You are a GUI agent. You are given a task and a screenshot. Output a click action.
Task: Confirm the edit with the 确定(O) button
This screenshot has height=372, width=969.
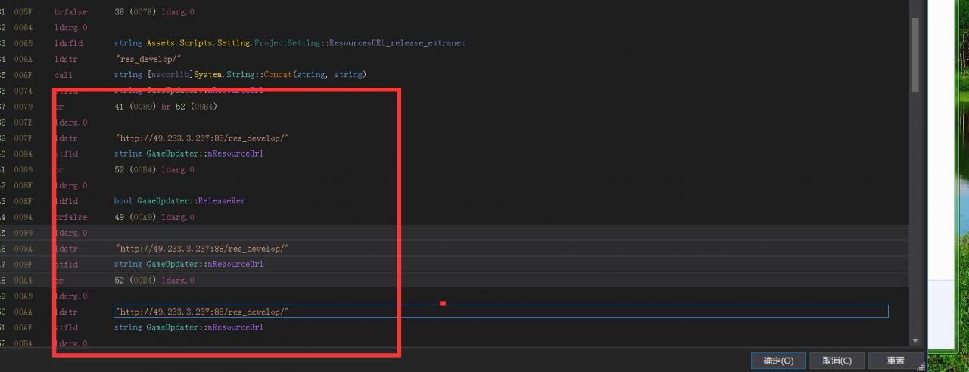[x=778, y=361]
